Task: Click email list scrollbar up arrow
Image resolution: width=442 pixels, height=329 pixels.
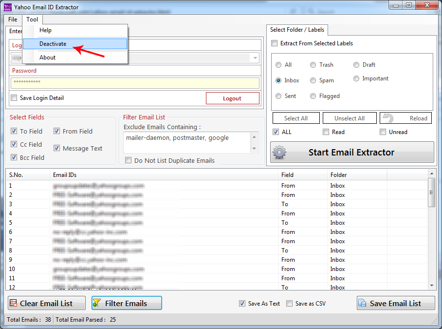Action: coord(432,173)
